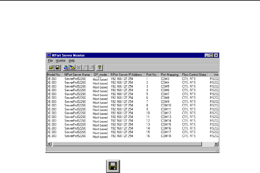Viewport: 260px width, 173px height.
Task: Click the OP_mode column header
Action: point(100,74)
